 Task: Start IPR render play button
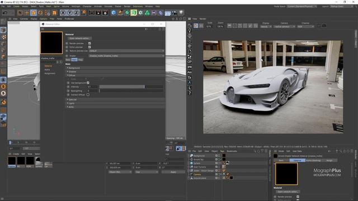pos(196,26)
